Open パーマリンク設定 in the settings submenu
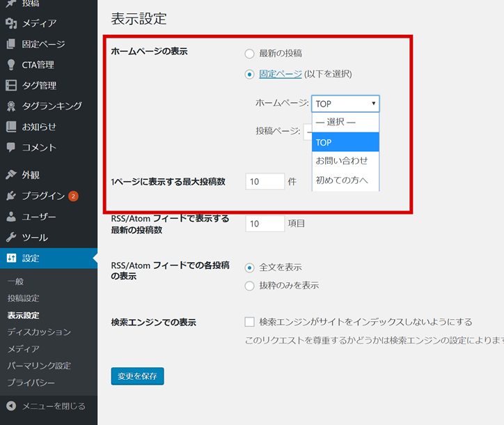This screenshot has height=425, width=504. [x=39, y=366]
